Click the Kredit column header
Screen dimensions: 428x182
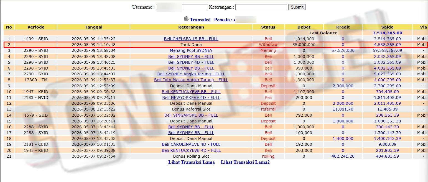(343, 27)
